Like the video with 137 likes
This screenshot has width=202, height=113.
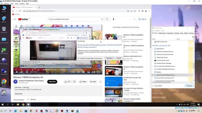click(67, 82)
